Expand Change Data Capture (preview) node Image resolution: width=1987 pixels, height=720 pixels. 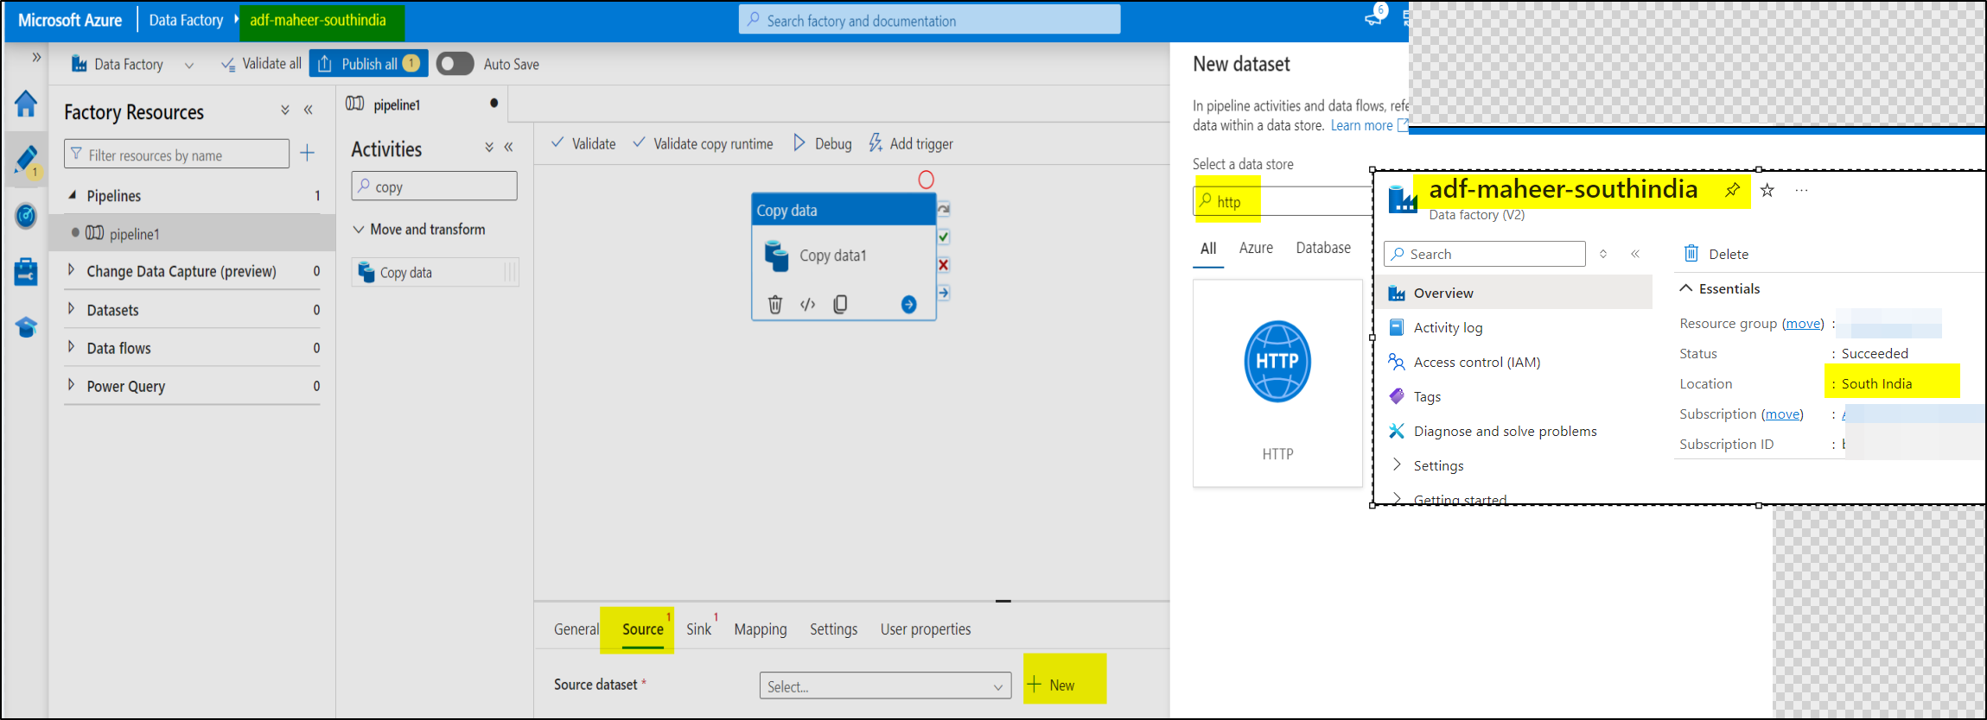pos(71,270)
